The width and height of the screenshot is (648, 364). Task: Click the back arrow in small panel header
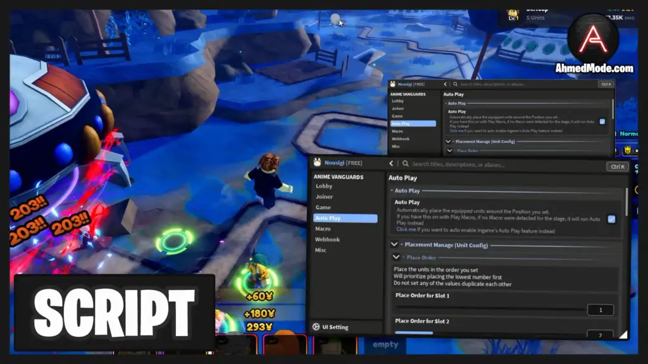[445, 84]
